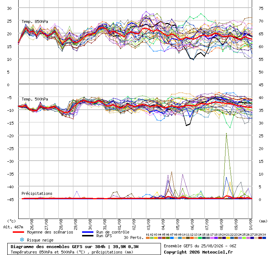Image resolution: width=270 pixels, height=255 pixels.
Task: Select perturbation 17 pink-violet swatch
Action: [x=212, y=238]
